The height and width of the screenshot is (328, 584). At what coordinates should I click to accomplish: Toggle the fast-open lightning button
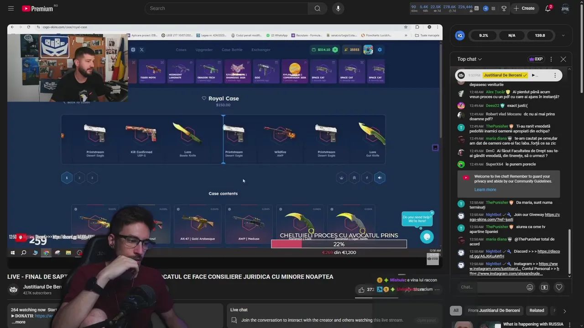pos(367,178)
